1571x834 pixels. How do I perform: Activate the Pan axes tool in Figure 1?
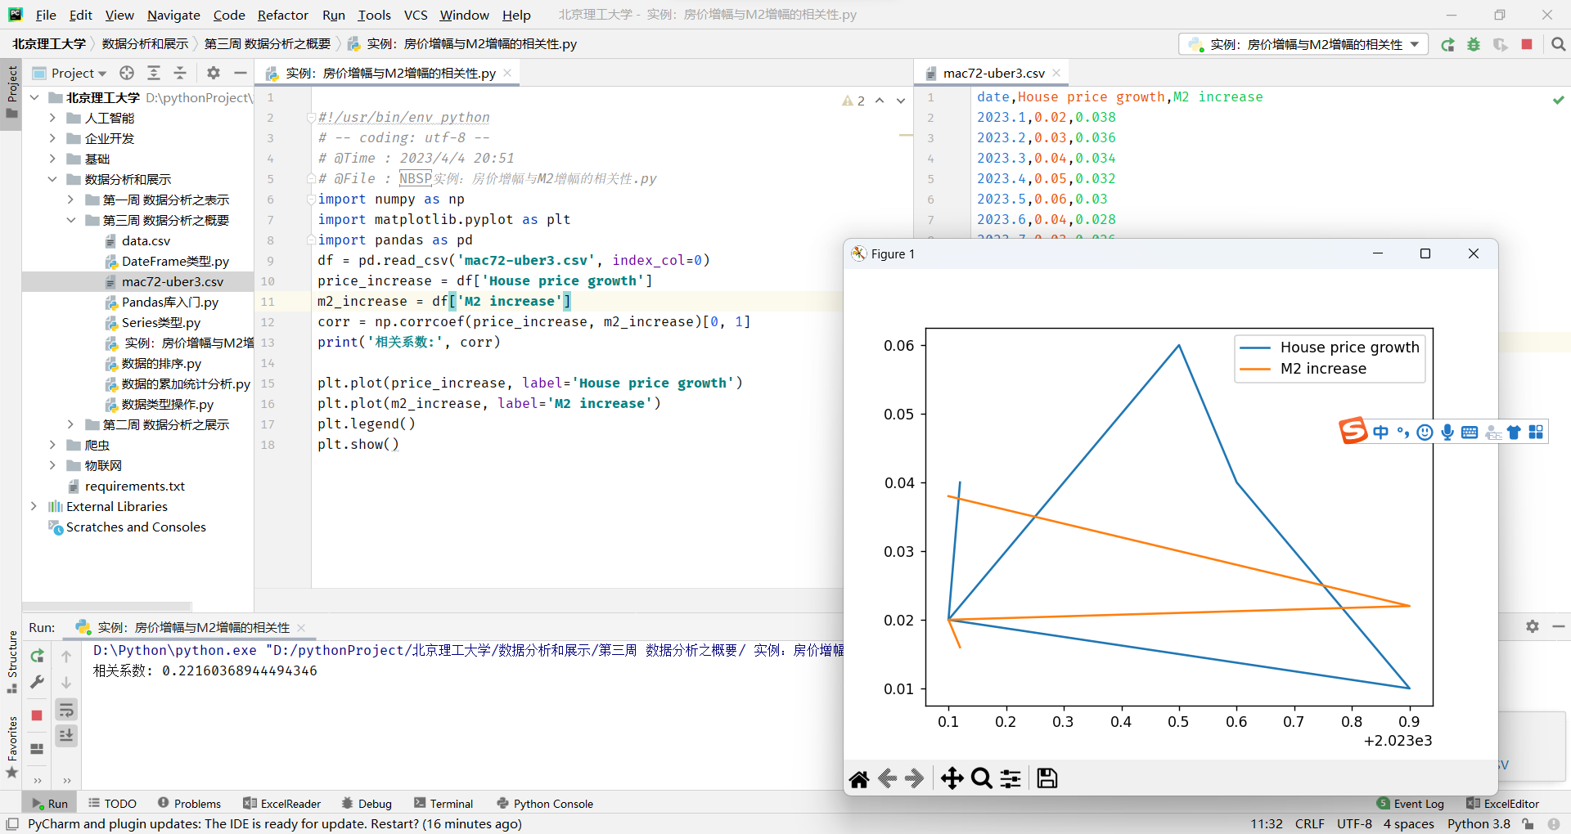pyautogui.click(x=952, y=778)
